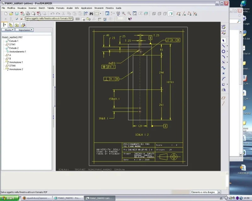Expand the Line tool flyout arrow

tap(227, 46)
